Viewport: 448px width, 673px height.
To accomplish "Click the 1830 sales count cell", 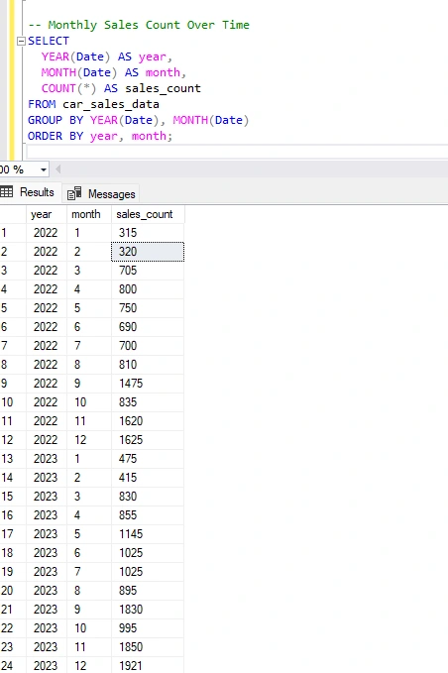I will (148, 609).
